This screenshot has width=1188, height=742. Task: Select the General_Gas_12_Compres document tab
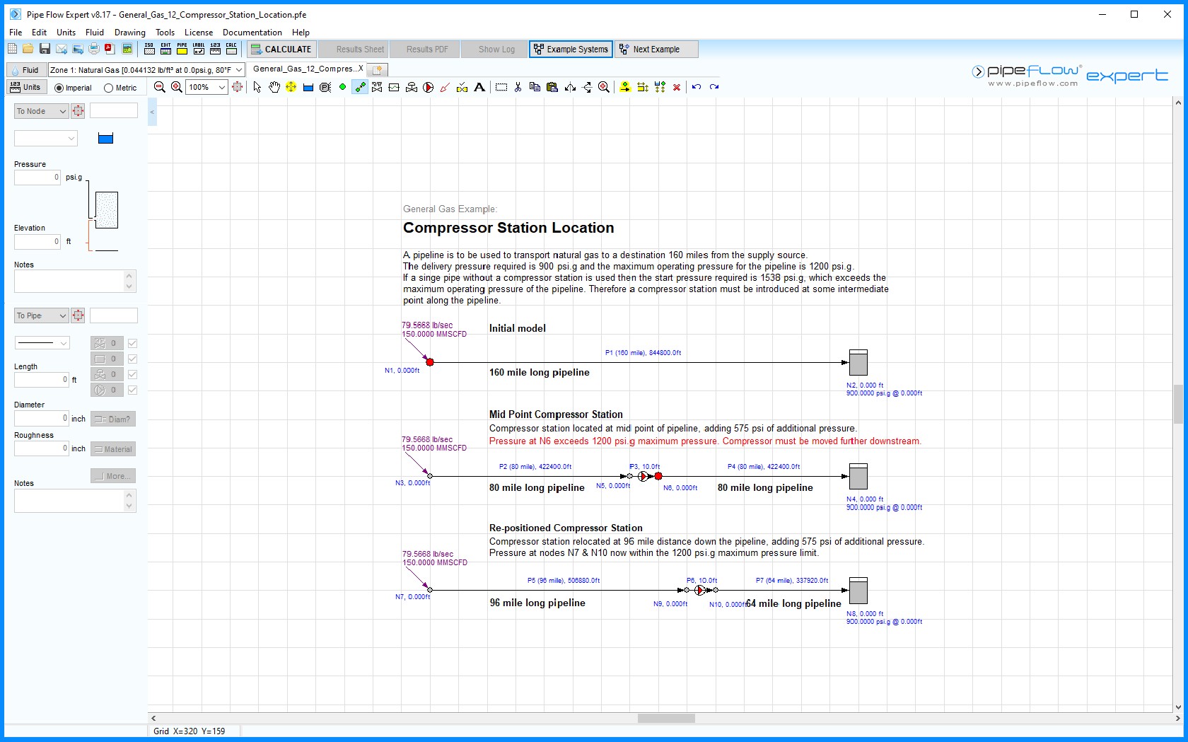307,69
